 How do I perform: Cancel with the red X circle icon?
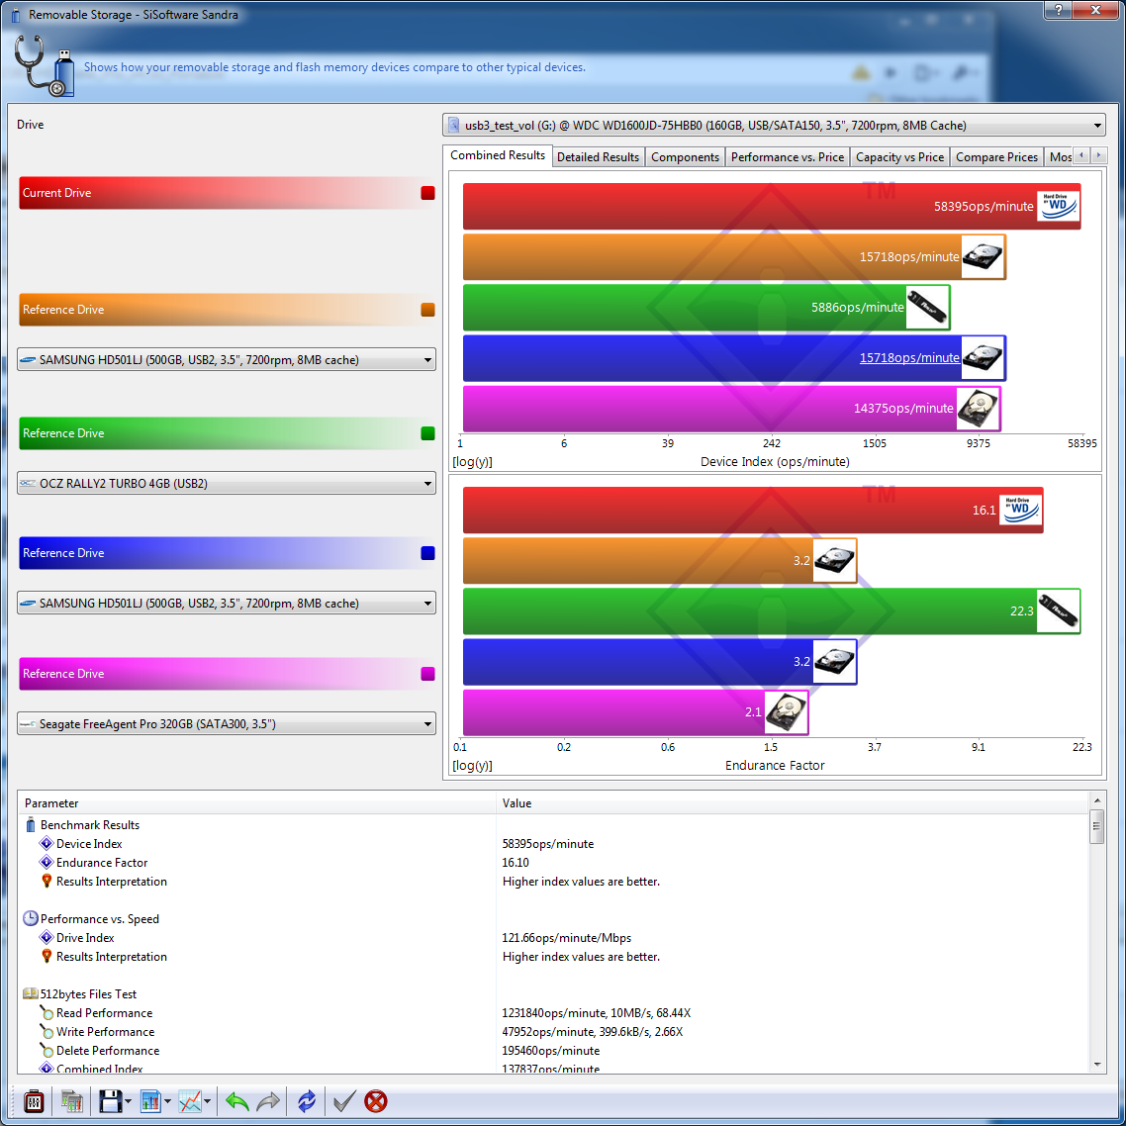(376, 1101)
